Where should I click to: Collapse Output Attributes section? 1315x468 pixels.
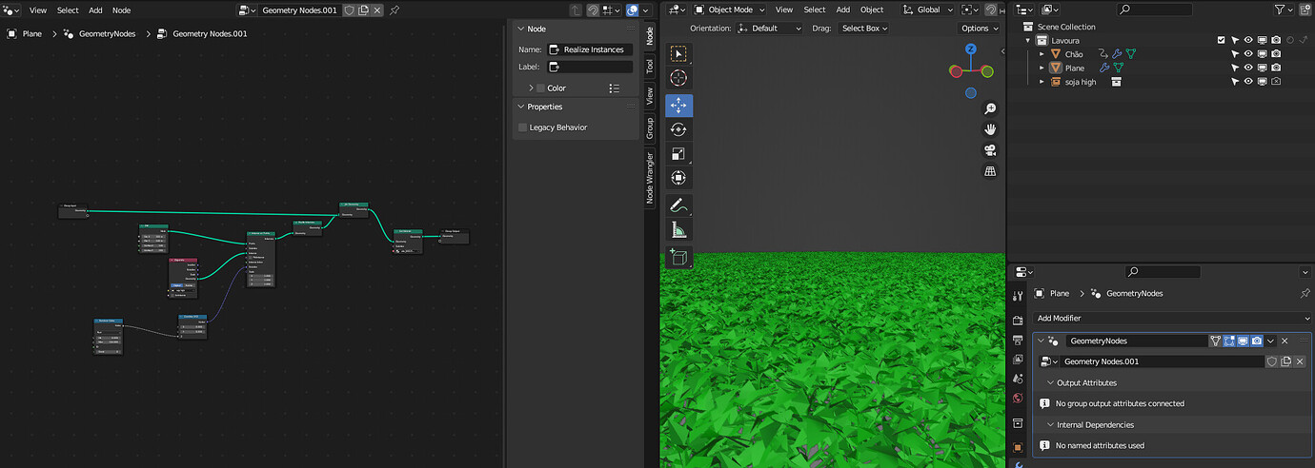[x=1049, y=382]
